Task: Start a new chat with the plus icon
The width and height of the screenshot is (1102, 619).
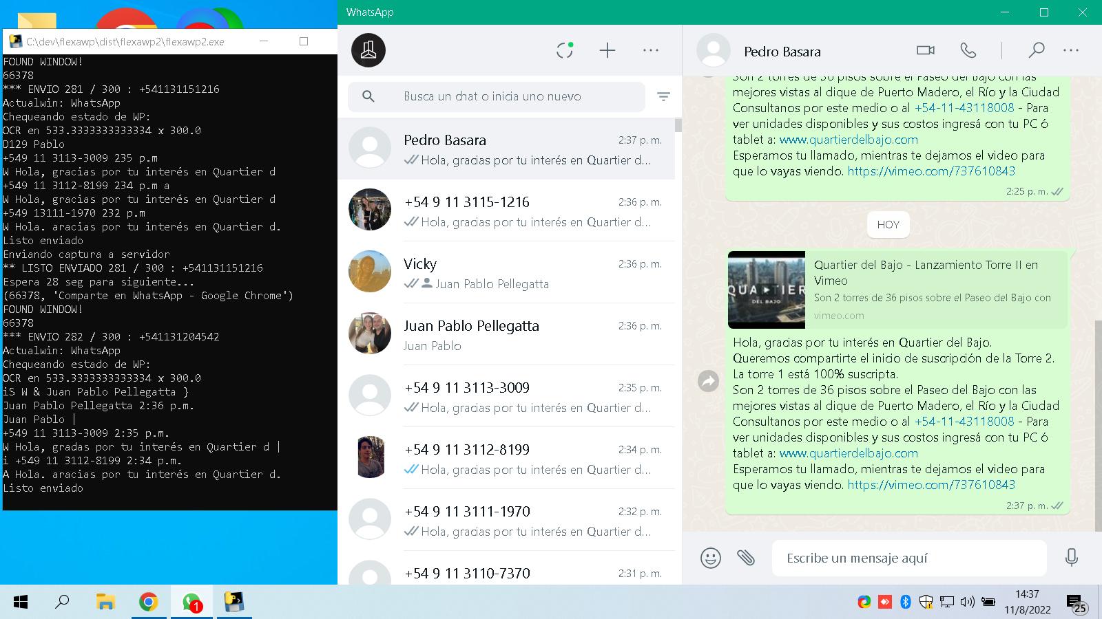Action: pos(607,50)
